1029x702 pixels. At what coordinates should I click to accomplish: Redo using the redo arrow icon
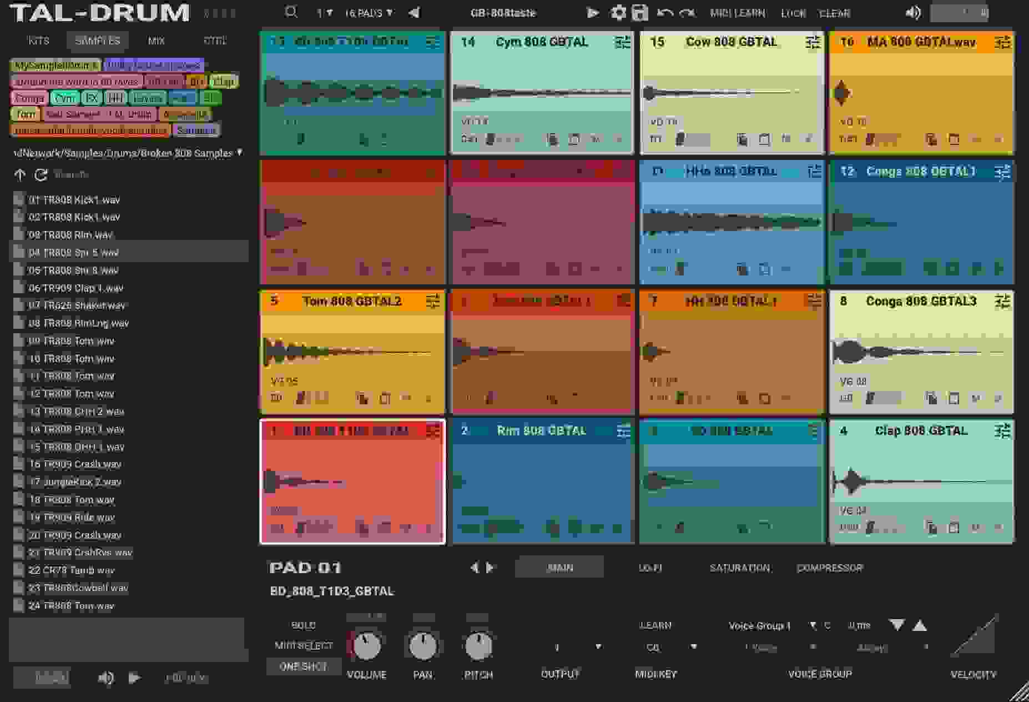click(x=688, y=12)
